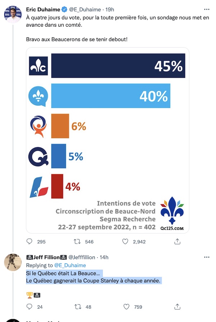
Task: Open Eric Duhaime's profile picture
Action: 13,14
